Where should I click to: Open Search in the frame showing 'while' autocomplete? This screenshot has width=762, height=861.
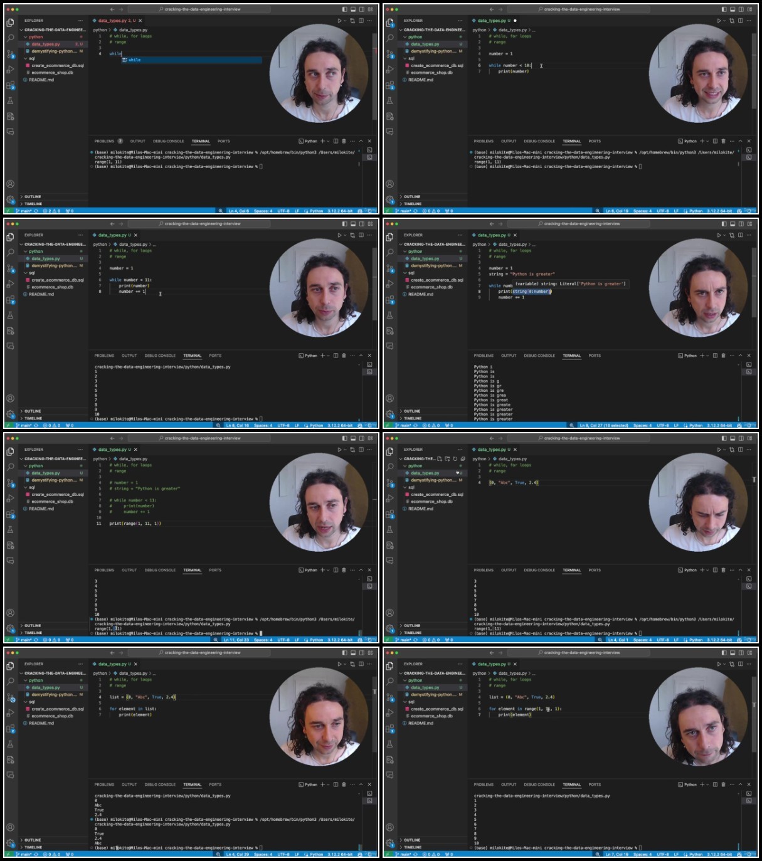coord(10,38)
